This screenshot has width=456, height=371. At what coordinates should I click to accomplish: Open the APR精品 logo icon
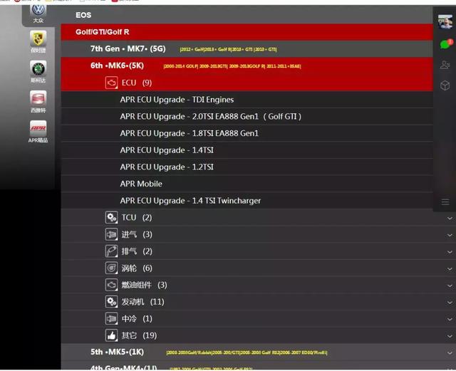pos(38,128)
